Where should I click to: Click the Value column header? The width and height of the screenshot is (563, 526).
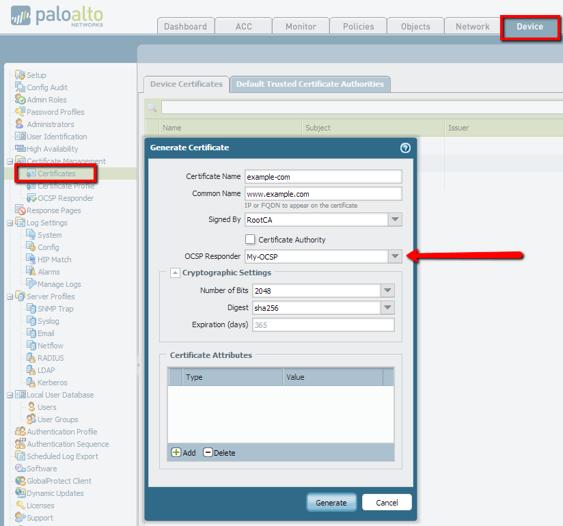[333, 377]
